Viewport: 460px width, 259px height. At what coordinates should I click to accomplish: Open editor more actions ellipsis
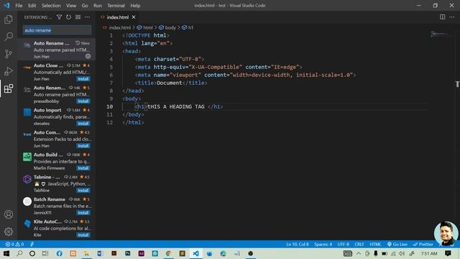[x=452, y=17]
